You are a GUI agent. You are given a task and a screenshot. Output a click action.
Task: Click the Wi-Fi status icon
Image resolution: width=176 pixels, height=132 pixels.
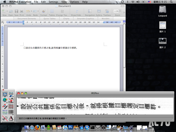(133, 2)
